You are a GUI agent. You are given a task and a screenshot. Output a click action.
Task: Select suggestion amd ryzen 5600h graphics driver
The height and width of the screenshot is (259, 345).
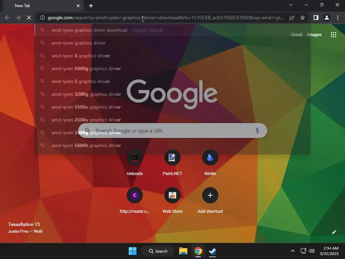click(172, 145)
